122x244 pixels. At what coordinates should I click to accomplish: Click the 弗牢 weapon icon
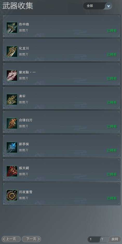pyautogui.click(x=12, y=99)
